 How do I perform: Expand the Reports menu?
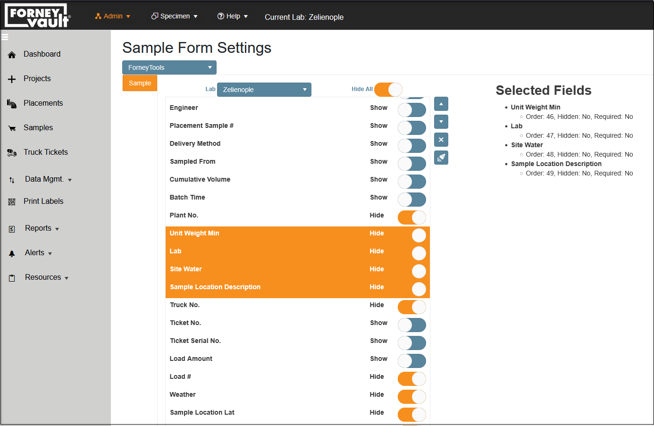pos(37,228)
